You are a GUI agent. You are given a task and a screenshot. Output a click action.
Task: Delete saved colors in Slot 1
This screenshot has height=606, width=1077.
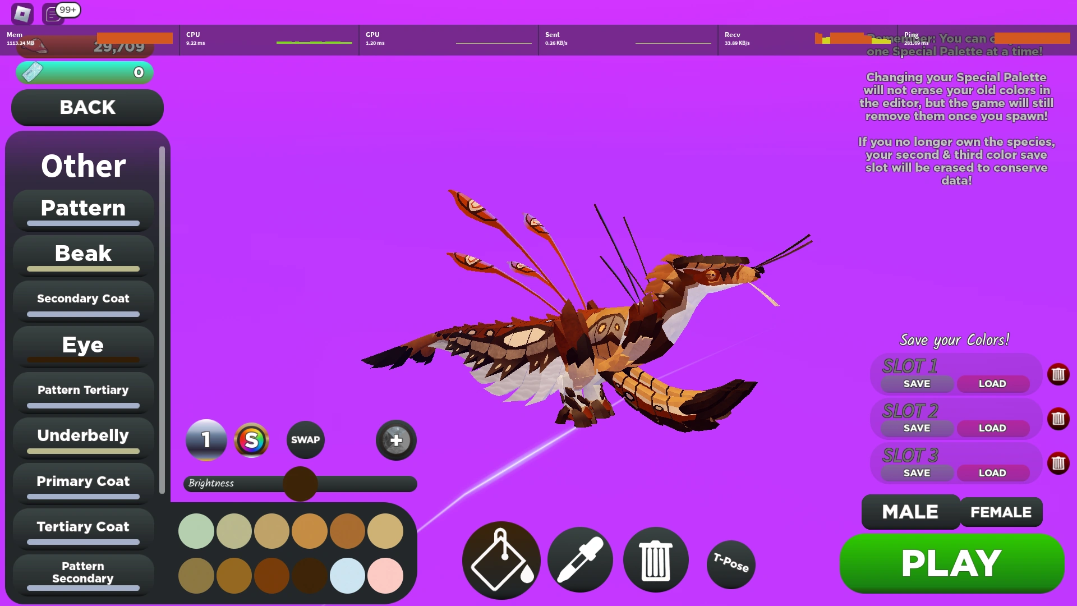coord(1058,374)
